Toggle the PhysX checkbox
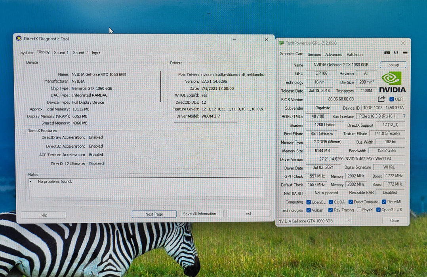 pos(359,210)
